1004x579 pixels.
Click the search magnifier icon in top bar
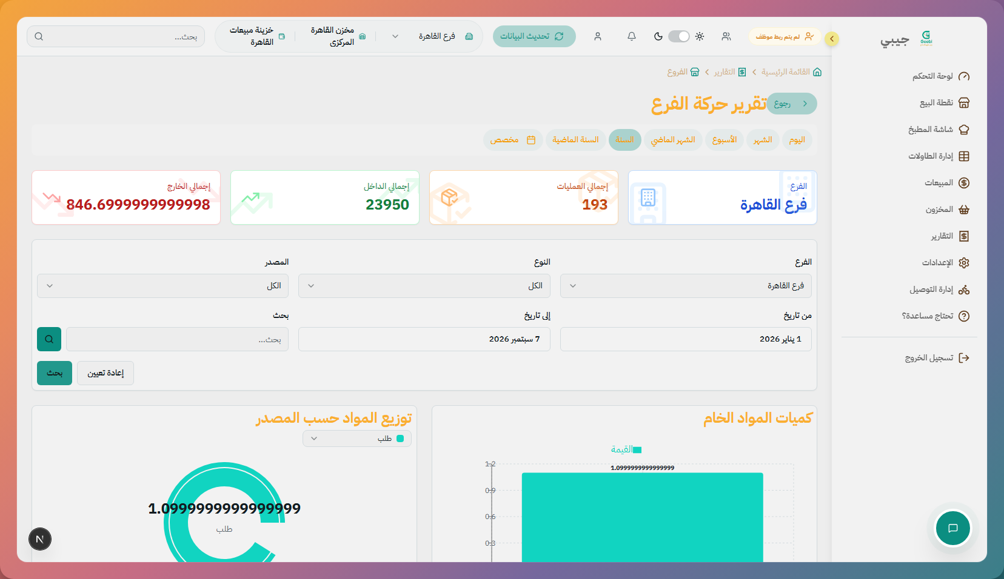point(39,36)
